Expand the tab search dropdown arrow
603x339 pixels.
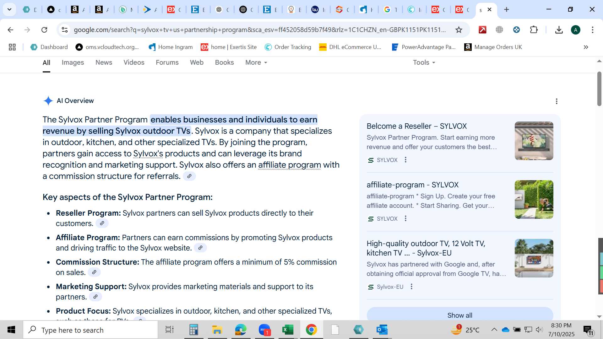9,9
